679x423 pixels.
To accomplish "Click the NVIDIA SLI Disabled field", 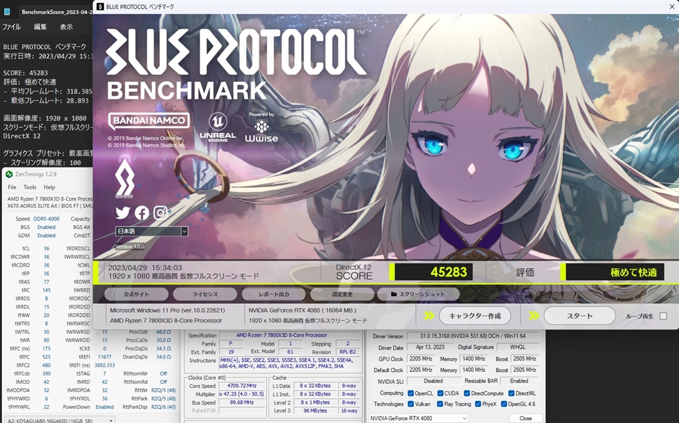I will click(433, 381).
